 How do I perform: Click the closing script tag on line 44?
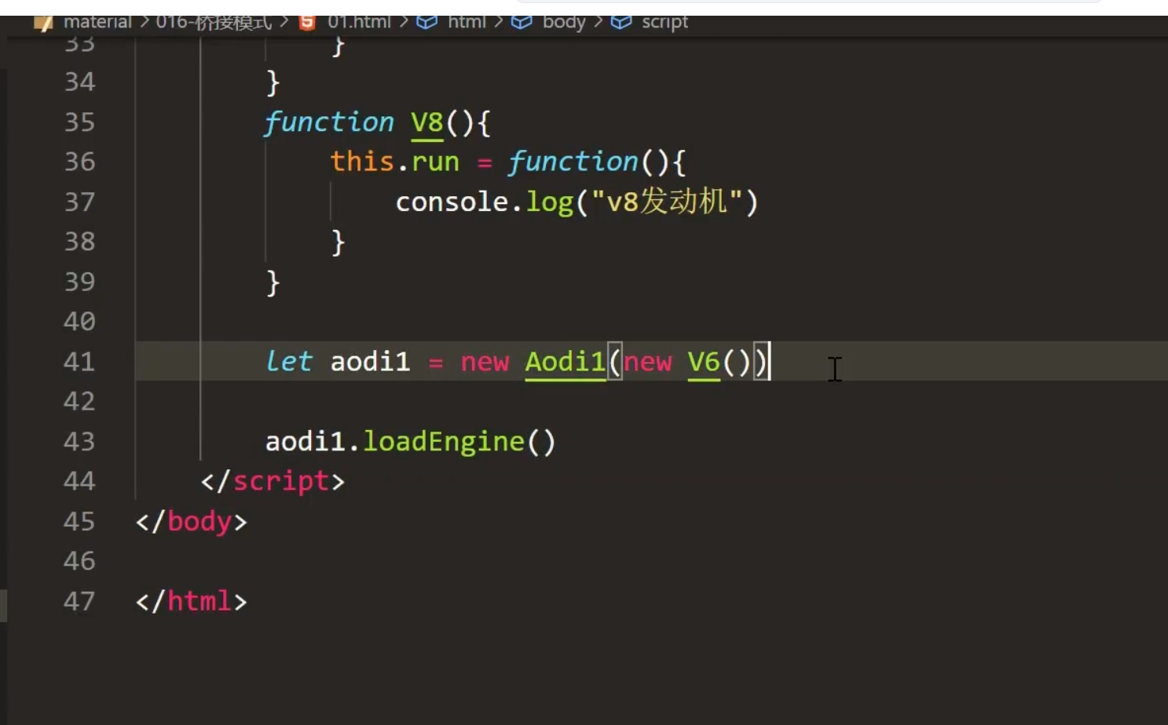tap(273, 482)
